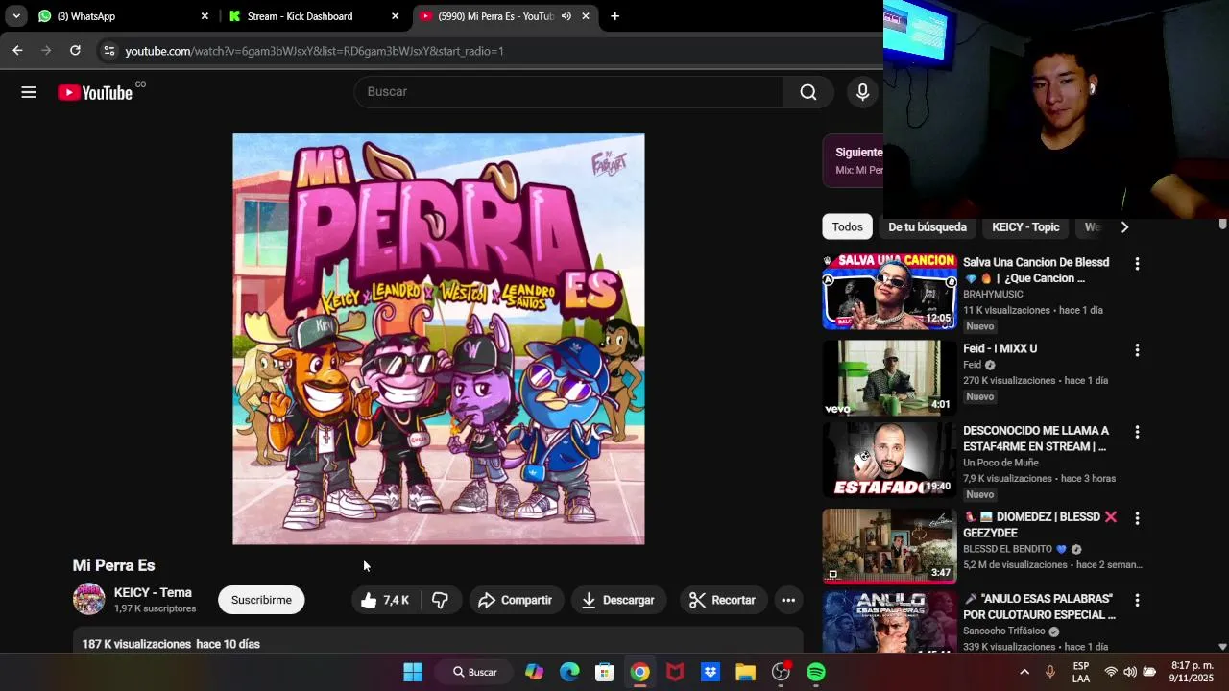1229x691 pixels.
Task: Open taskbar Buscar search box
Action: (x=475, y=672)
